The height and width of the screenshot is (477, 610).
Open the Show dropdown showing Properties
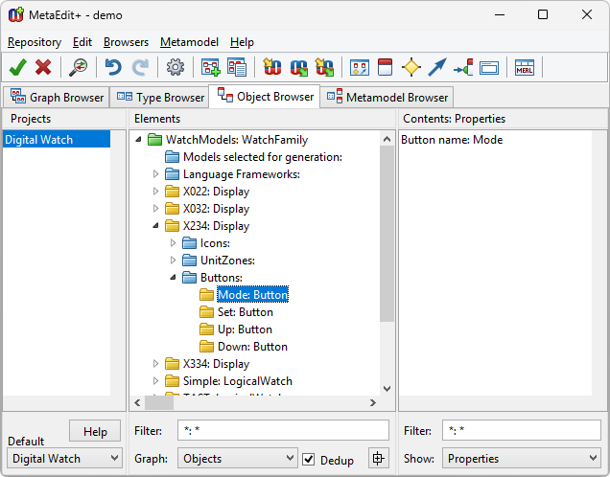tap(521, 459)
